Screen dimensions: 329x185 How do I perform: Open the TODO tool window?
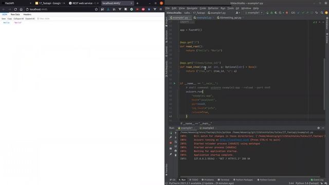(x=194, y=180)
